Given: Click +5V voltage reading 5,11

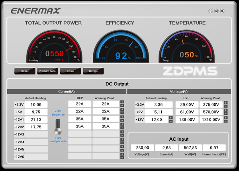Looking at the screenshot, I should pos(159,112).
